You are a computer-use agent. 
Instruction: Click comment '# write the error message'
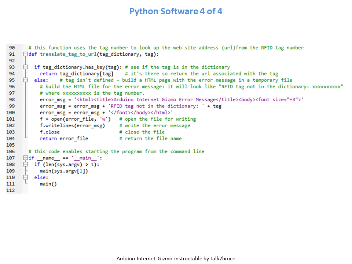[x=155, y=125]
